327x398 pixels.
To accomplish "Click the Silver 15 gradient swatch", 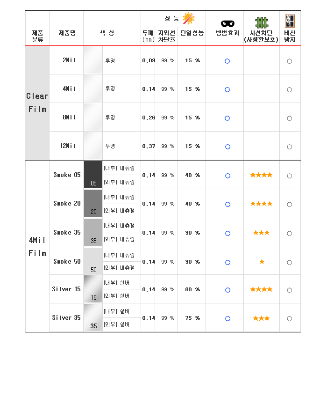I will tap(93, 289).
